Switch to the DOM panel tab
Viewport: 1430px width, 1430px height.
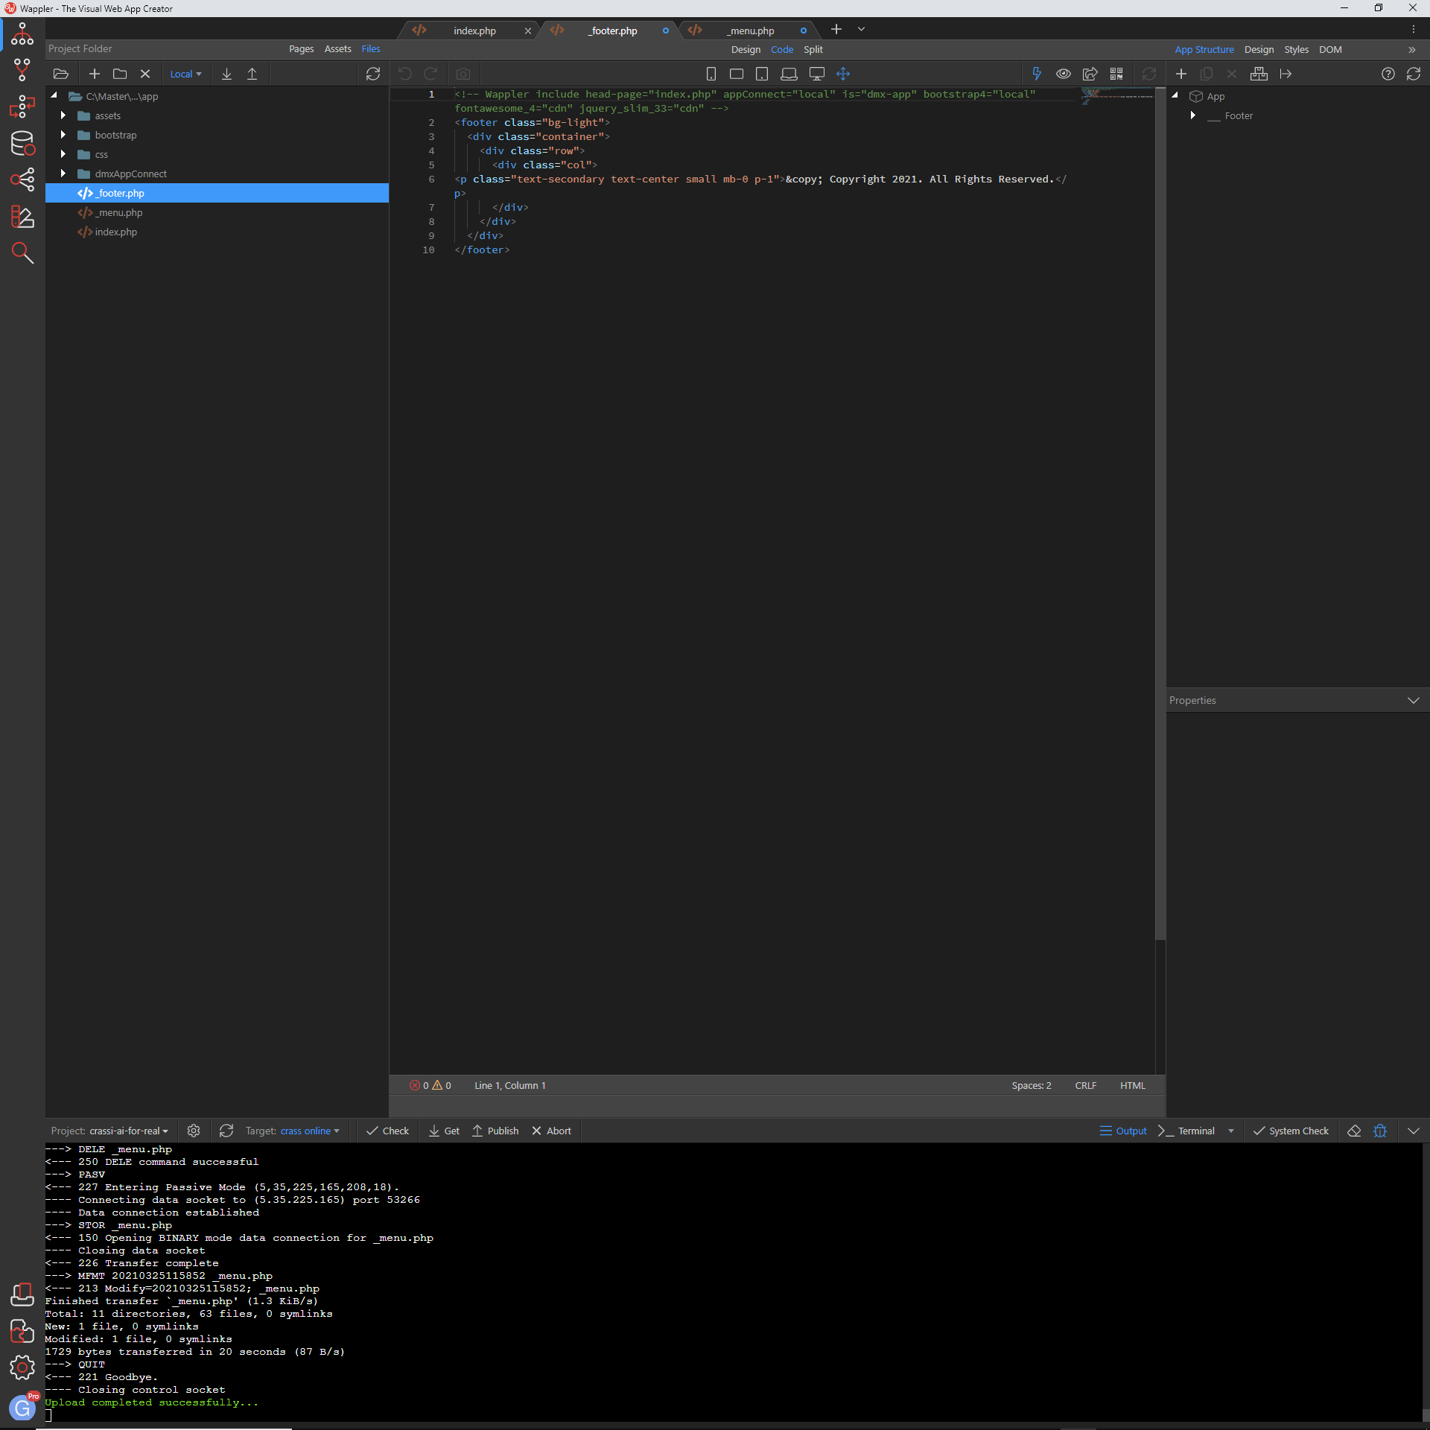pos(1330,49)
